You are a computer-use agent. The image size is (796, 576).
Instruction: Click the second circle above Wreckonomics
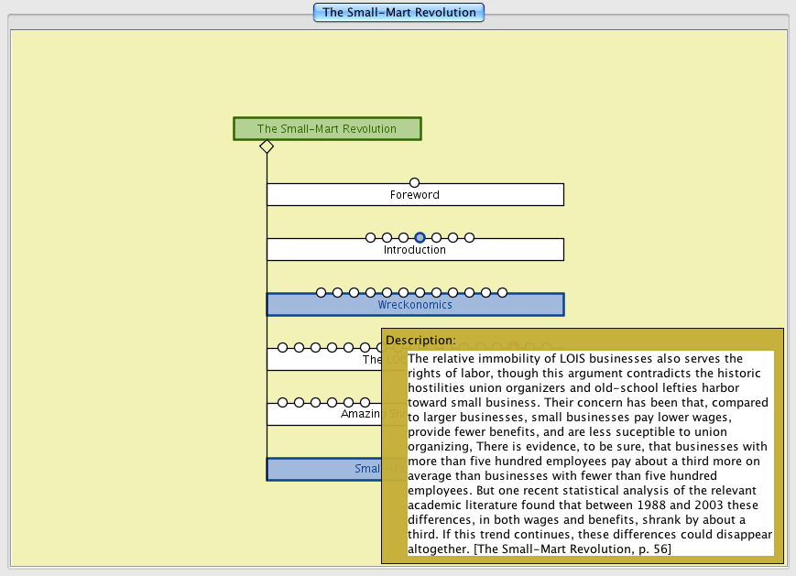(x=337, y=293)
